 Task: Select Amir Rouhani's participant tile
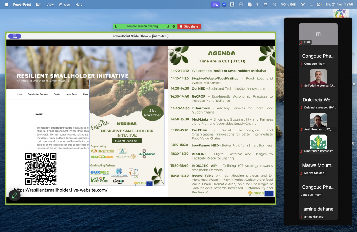318,121
